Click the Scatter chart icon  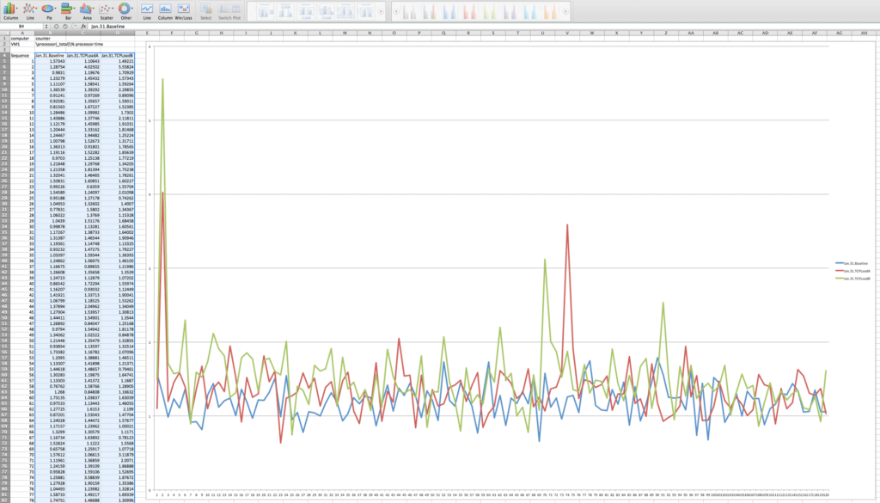(x=105, y=8)
